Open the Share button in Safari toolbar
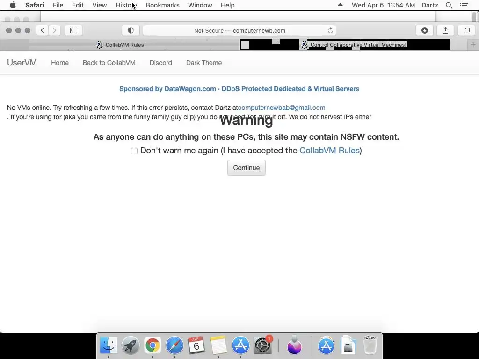479x359 pixels. pyautogui.click(x=445, y=30)
